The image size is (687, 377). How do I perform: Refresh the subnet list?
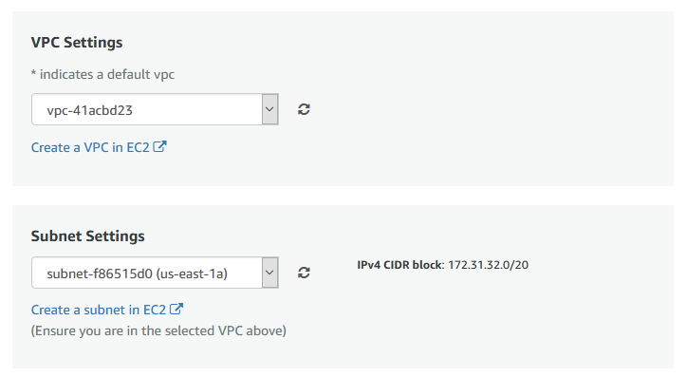coord(304,273)
